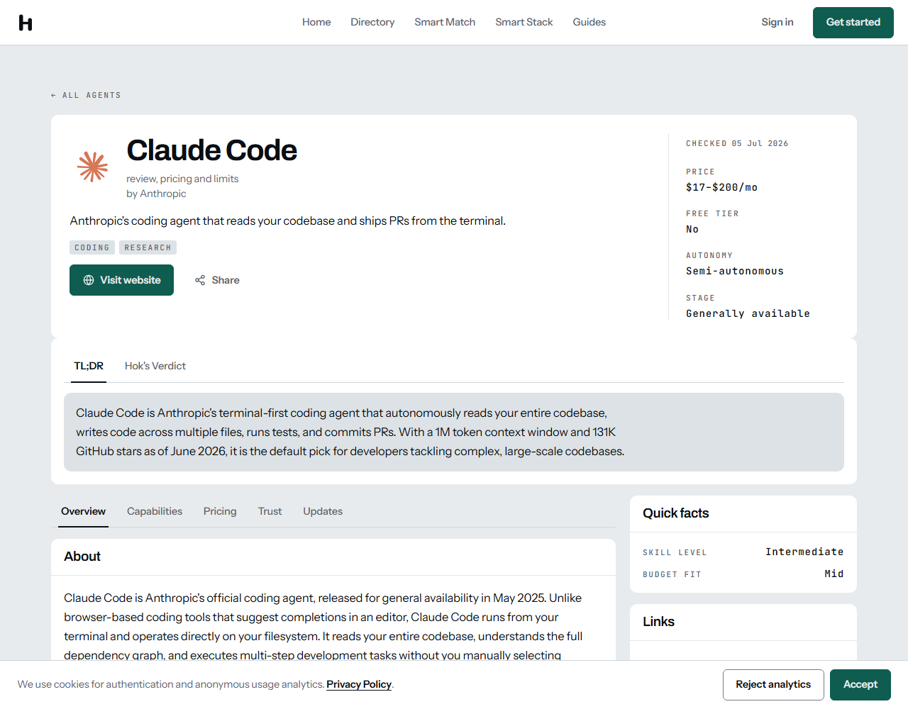
Task: Select the Capabilities tab
Action: [155, 511]
